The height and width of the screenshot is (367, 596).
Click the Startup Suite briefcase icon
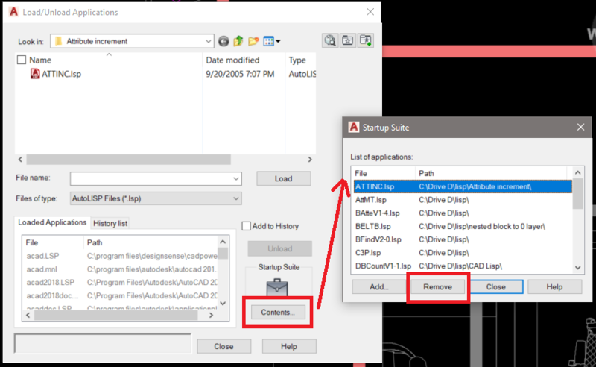(x=277, y=287)
